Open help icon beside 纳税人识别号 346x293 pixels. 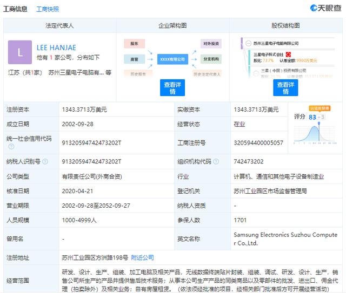(x=45, y=161)
